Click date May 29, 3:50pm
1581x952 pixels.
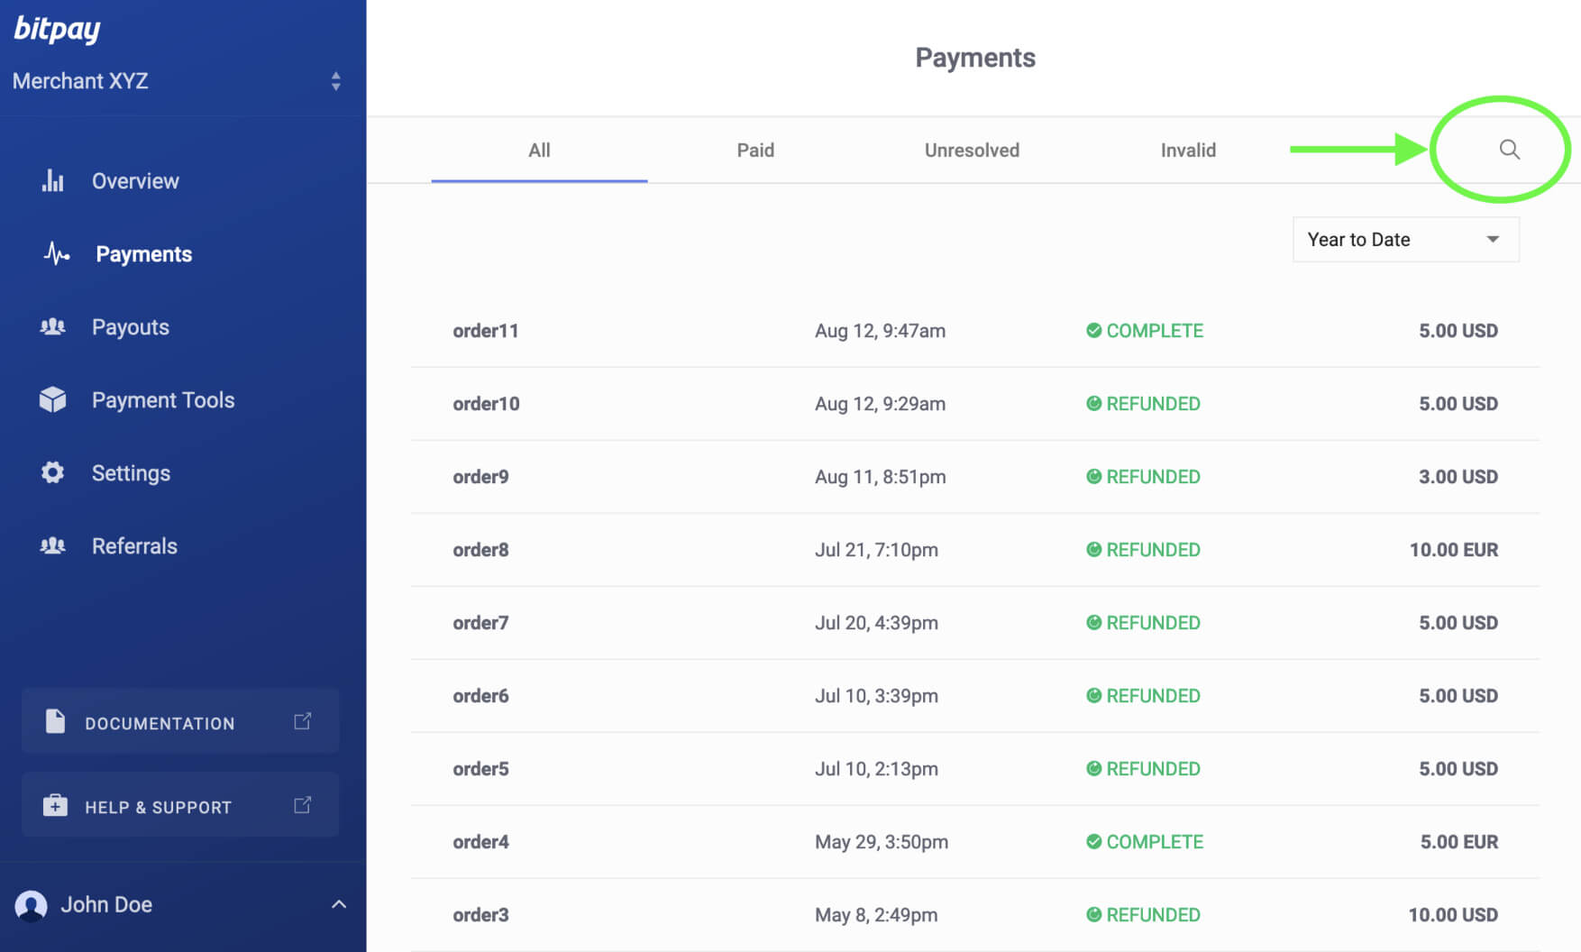click(882, 842)
